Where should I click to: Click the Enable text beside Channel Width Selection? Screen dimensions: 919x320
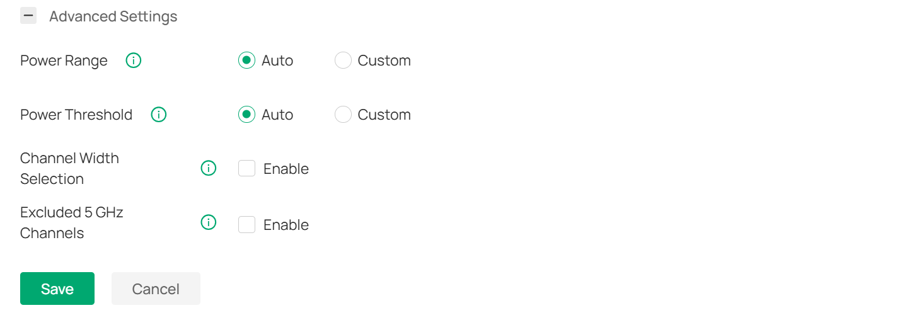pyautogui.click(x=286, y=169)
